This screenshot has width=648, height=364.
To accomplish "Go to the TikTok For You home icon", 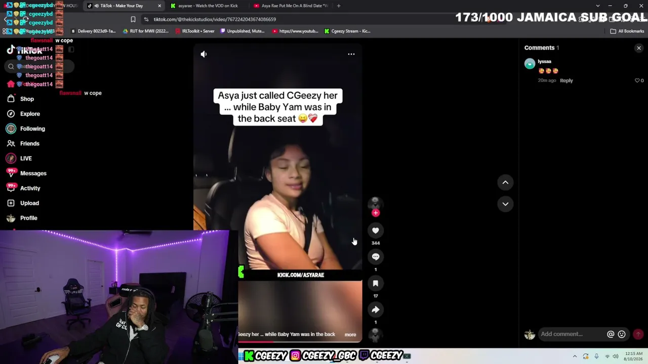I will pyautogui.click(x=11, y=84).
